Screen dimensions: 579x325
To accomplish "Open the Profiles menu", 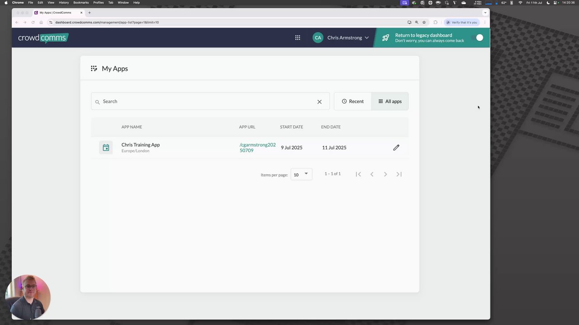I will [99, 3].
